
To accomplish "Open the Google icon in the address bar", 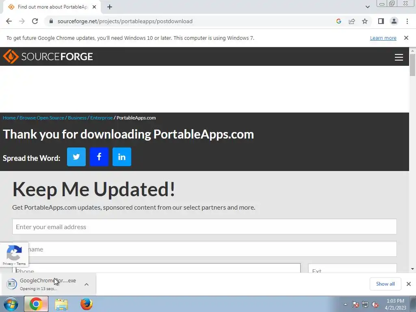I will point(338,21).
